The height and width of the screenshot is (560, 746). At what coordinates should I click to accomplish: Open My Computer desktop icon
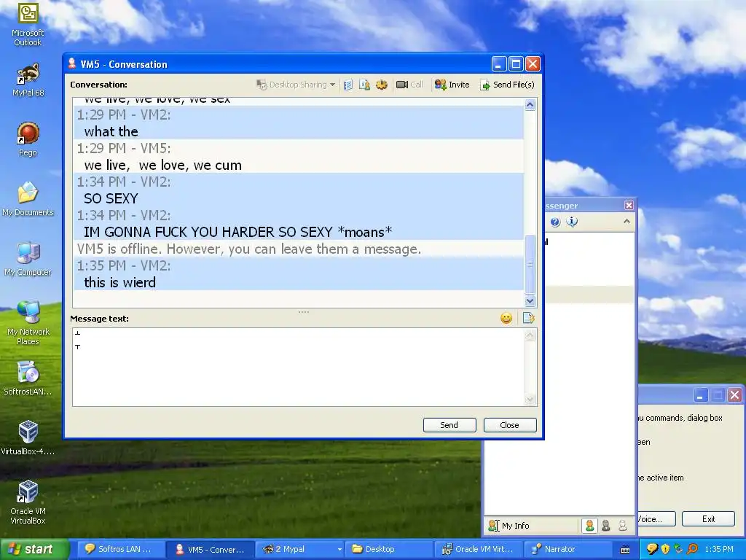pyautogui.click(x=28, y=259)
